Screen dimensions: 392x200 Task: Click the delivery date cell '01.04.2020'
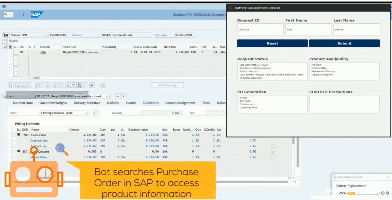(152, 52)
